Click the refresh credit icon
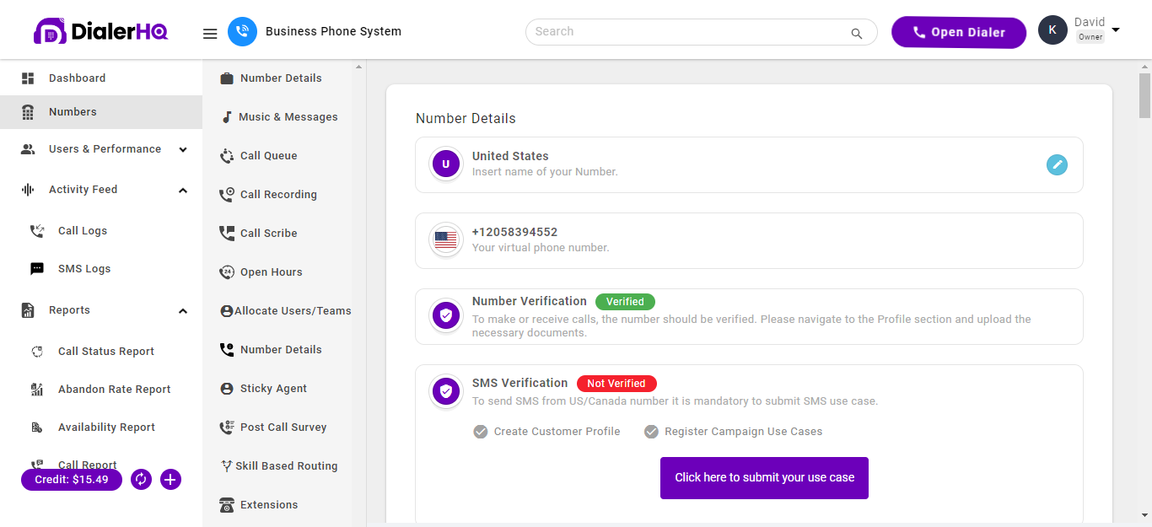Screen dimensions: 1152x527 point(141,480)
